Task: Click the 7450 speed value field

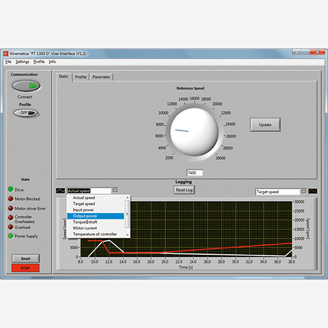Action: coord(195,173)
